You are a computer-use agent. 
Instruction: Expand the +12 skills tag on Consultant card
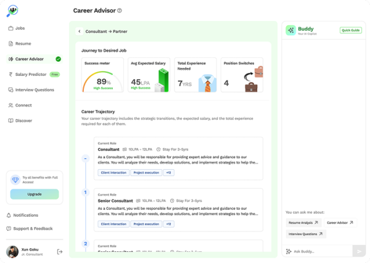[x=168, y=173]
